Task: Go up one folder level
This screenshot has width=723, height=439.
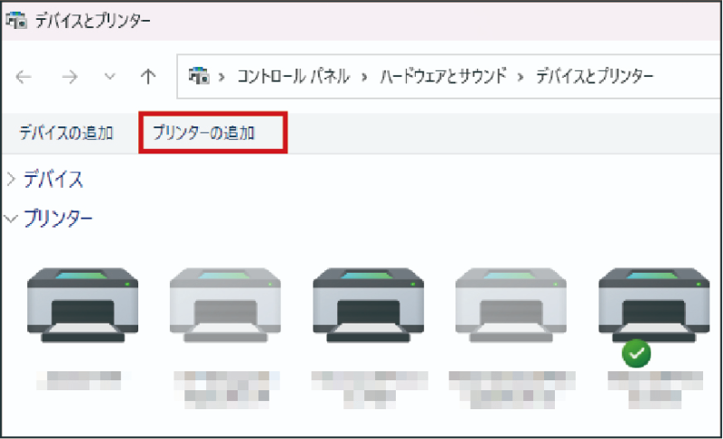Action: (x=148, y=77)
